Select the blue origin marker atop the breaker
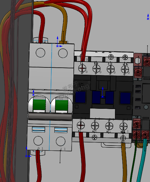Image resolution: width=150 pixels, height=182 pixels. [x=59, y=42]
